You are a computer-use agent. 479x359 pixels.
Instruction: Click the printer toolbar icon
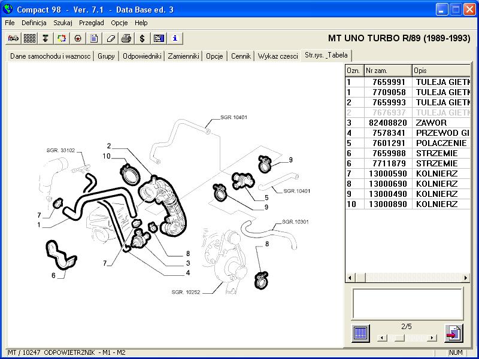[x=126, y=38]
